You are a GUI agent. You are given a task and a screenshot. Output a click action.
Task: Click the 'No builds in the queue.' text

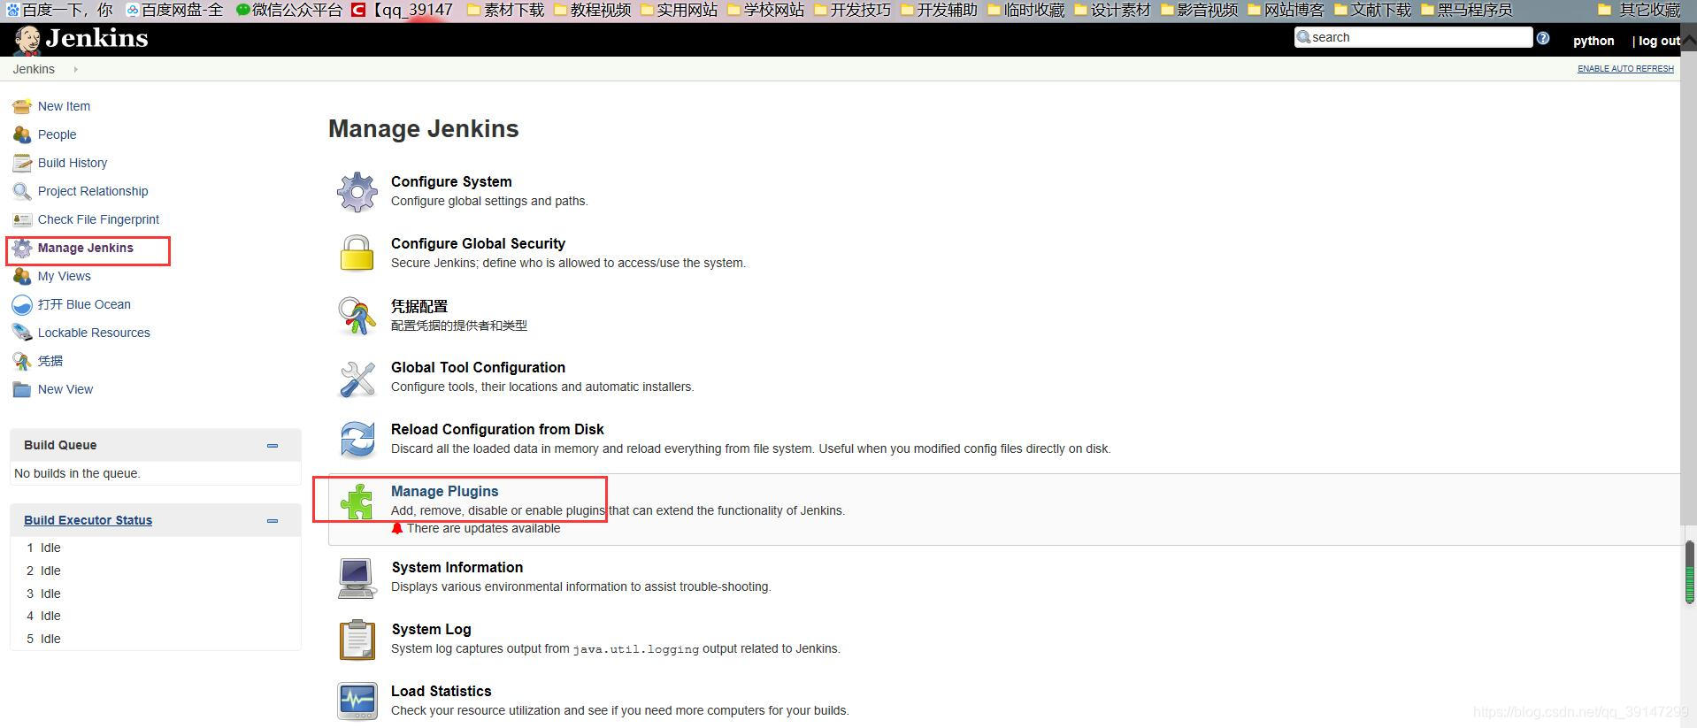pos(77,473)
